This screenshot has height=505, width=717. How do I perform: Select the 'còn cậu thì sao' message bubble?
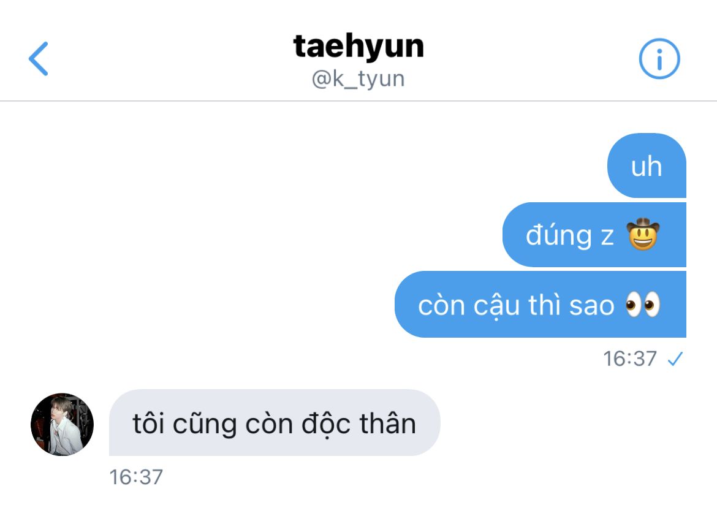[541, 304]
